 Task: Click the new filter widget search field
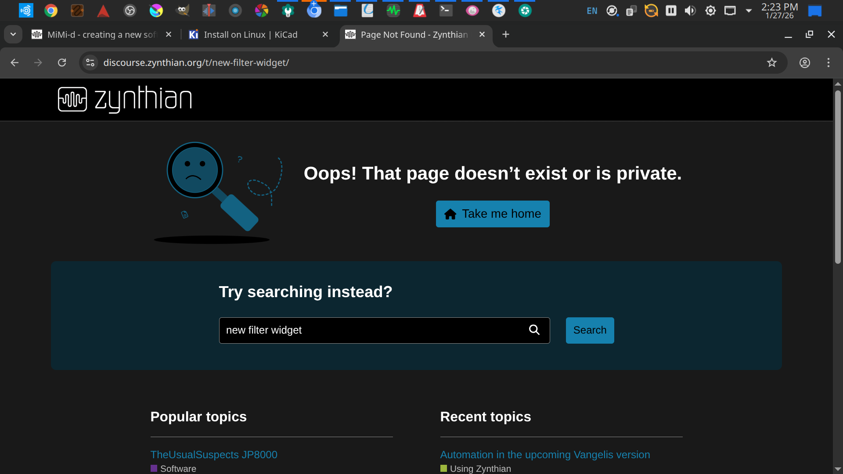click(373, 330)
